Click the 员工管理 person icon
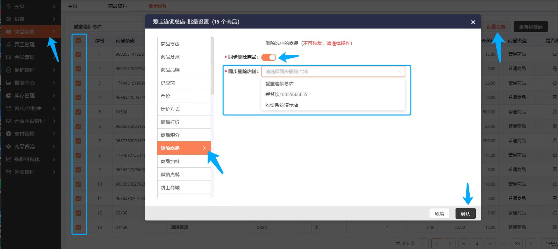Viewport: 558px width, 249px height. pos(9,44)
